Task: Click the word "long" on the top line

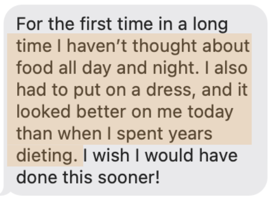Action: pos(210,25)
